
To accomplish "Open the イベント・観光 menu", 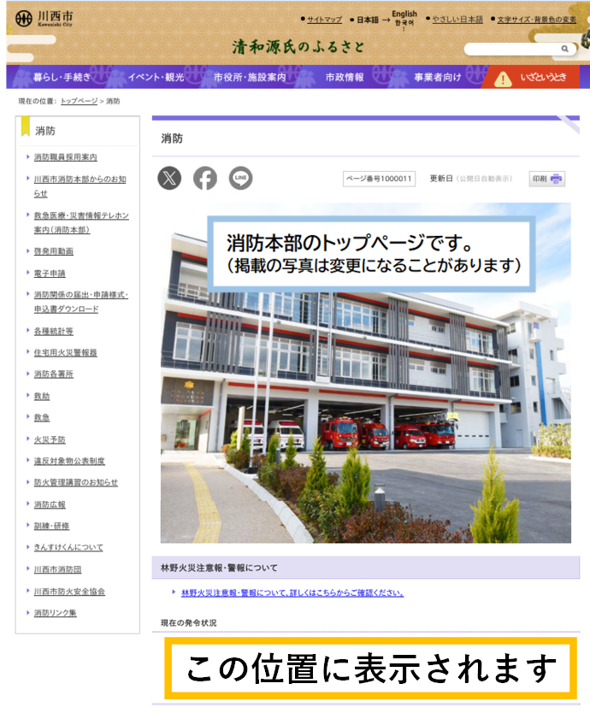I will [156, 77].
